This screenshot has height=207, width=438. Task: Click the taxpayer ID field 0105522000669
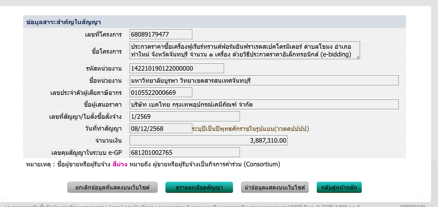click(x=161, y=92)
